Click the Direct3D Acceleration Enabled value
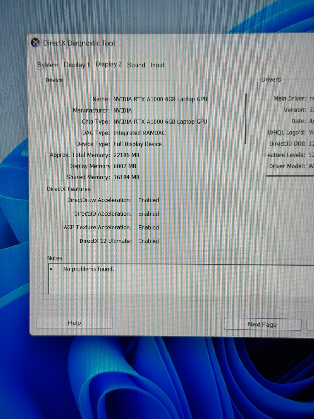 pos(149,214)
